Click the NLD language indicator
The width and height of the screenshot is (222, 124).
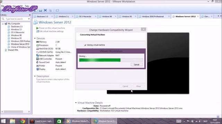click(205, 121)
